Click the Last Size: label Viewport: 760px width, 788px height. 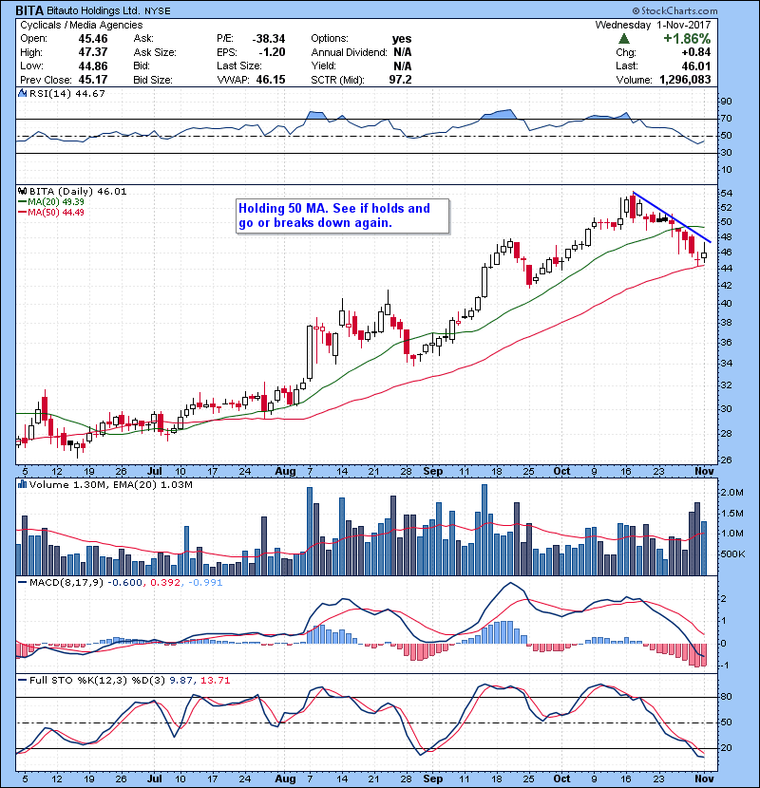pos(238,66)
